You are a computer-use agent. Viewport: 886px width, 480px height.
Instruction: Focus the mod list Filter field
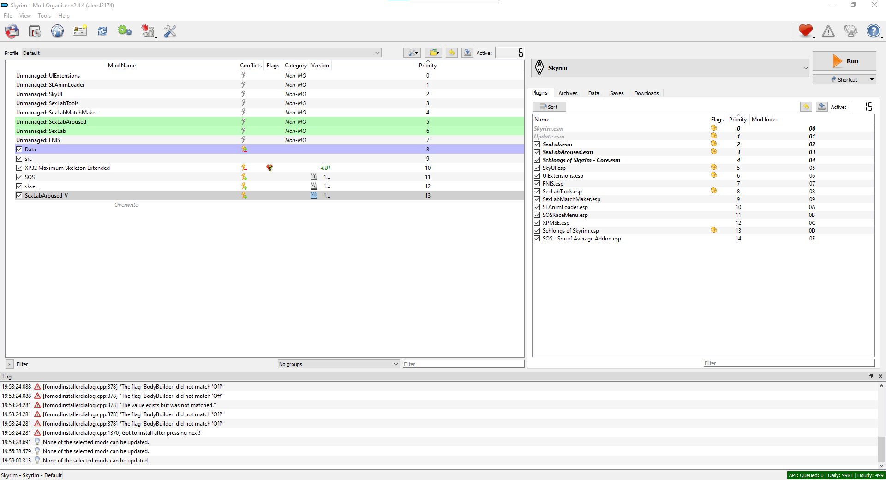tap(463, 364)
